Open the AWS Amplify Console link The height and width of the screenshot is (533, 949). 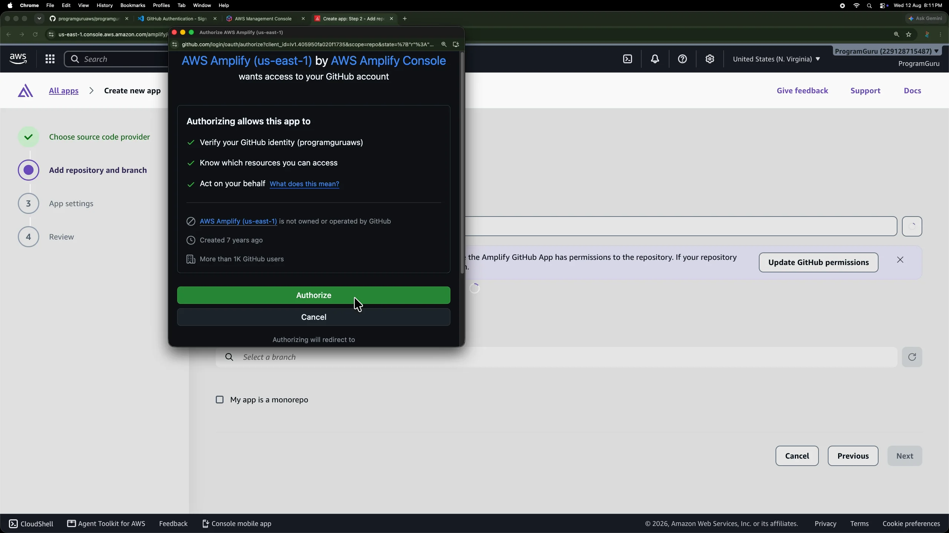(x=388, y=61)
